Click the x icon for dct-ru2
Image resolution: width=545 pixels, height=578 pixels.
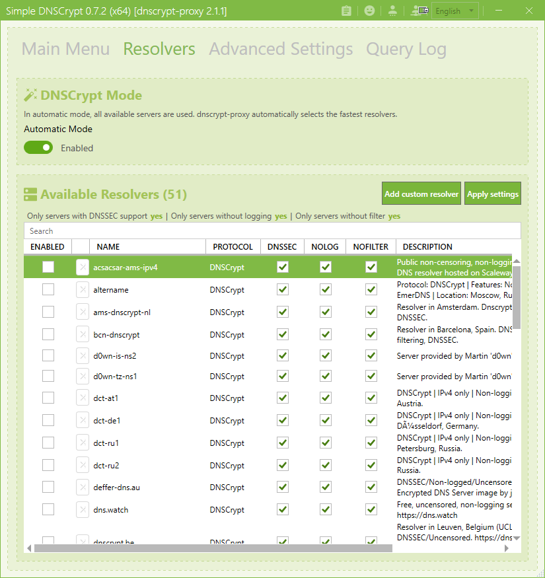(x=83, y=465)
